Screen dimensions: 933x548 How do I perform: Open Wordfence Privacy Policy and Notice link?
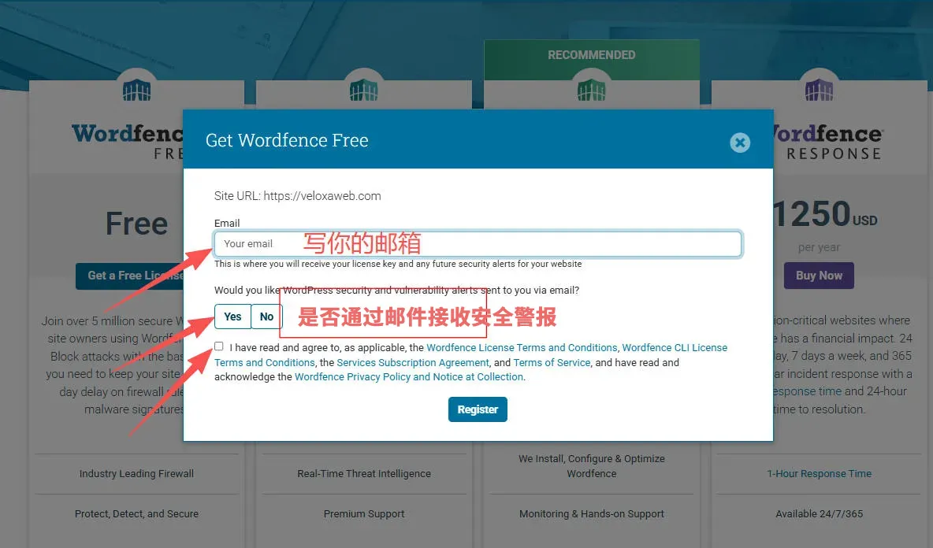pyautogui.click(x=409, y=377)
